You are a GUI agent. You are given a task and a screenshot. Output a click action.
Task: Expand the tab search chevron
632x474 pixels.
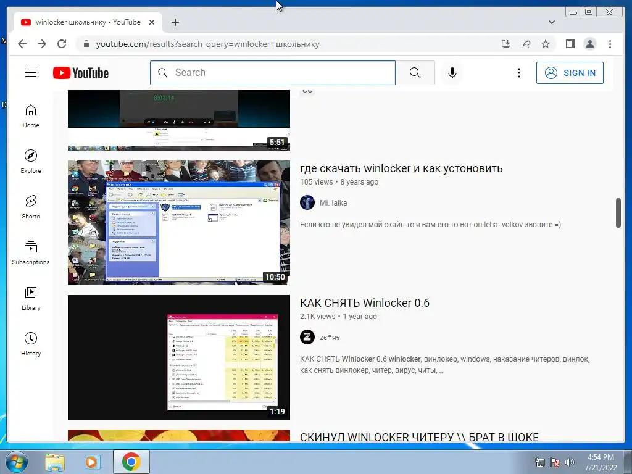tap(551, 22)
